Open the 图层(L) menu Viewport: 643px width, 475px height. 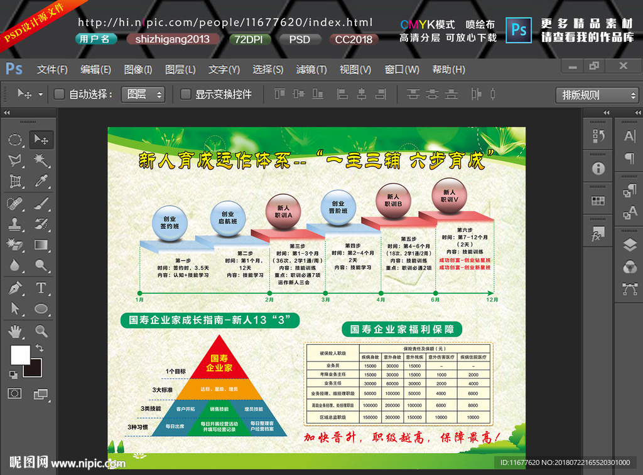click(180, 70)
